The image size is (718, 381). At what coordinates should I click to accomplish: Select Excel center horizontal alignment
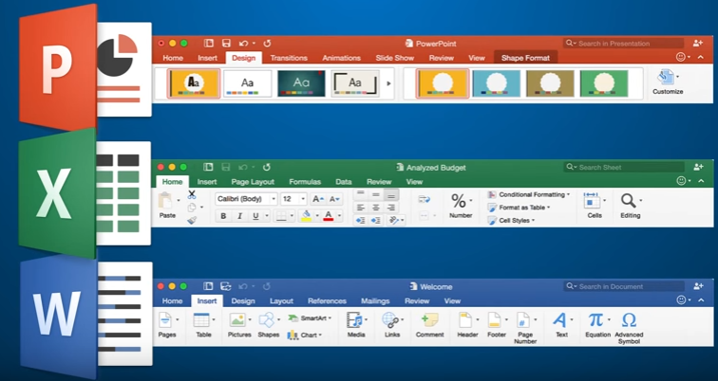[x=376, y=208]
